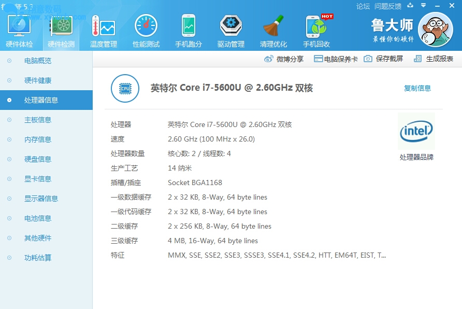Open 温度管理 temperature management
The height and width of the screenshot is (309, 462).
click(x=104, y=31)
